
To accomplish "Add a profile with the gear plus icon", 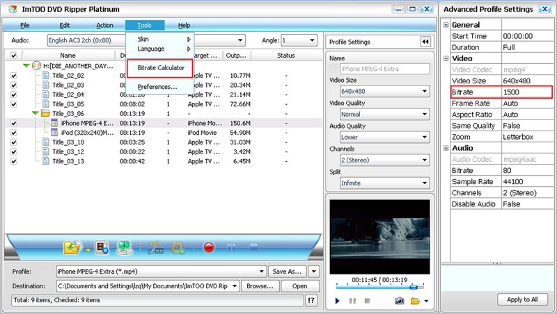I will pyautogui.click(x=178, y=247).
